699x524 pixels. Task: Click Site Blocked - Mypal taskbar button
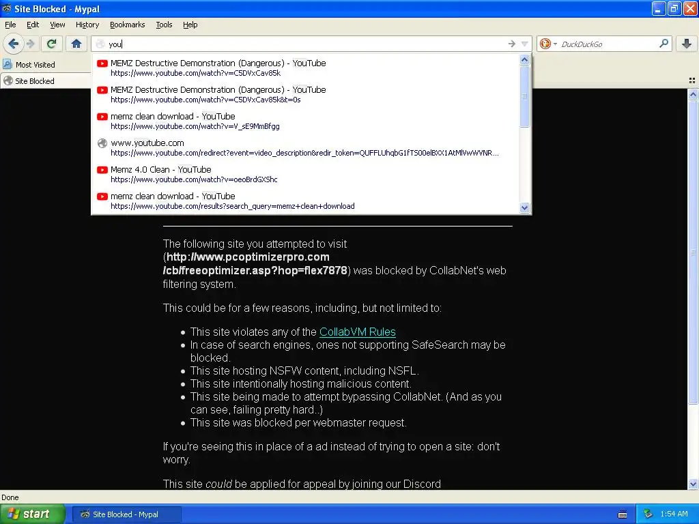126,514
